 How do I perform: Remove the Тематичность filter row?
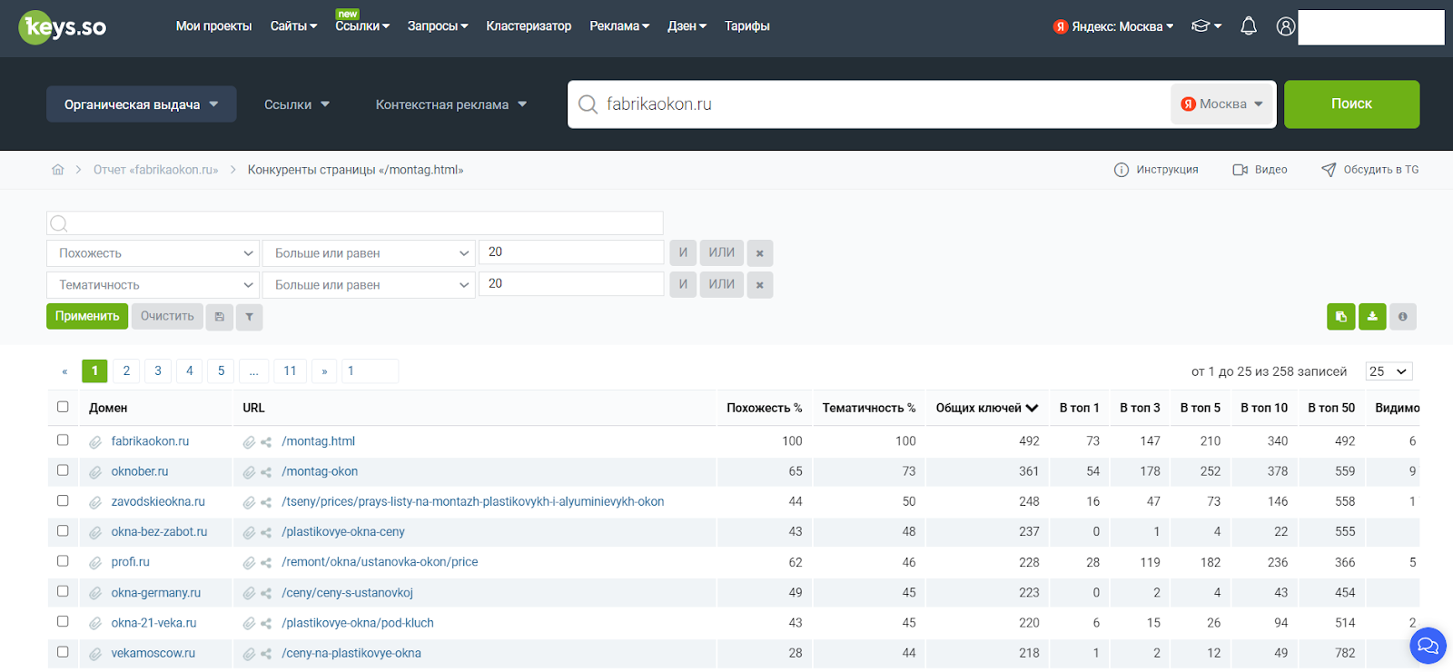pyautogui.click(x=760, y=285)
